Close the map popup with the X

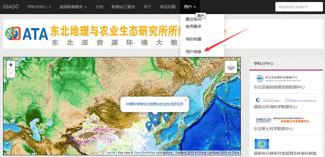point(186,100)
